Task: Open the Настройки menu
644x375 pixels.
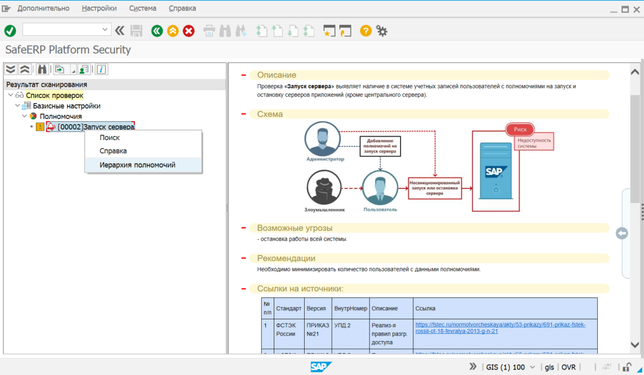Action: tap(99, 8)
